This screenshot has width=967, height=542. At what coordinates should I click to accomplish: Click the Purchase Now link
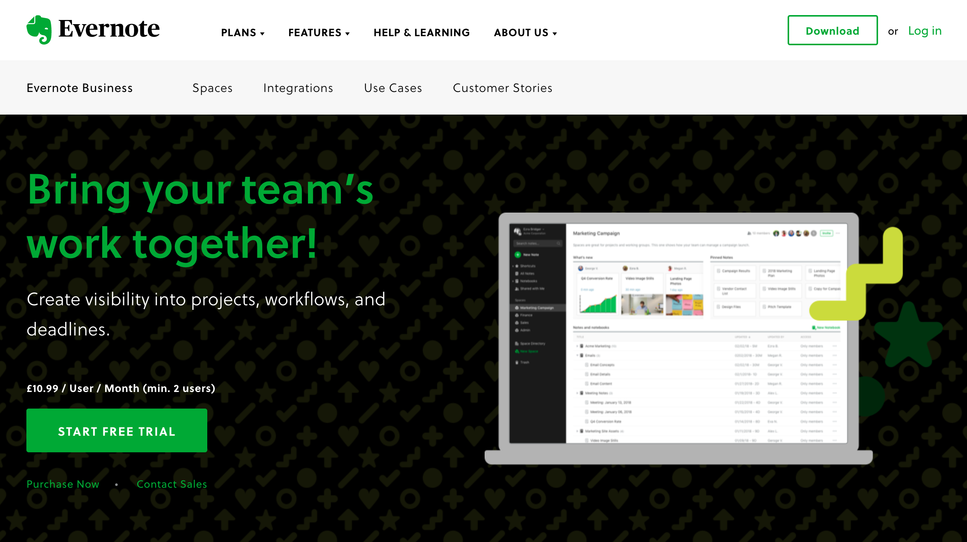coord(63,484)
